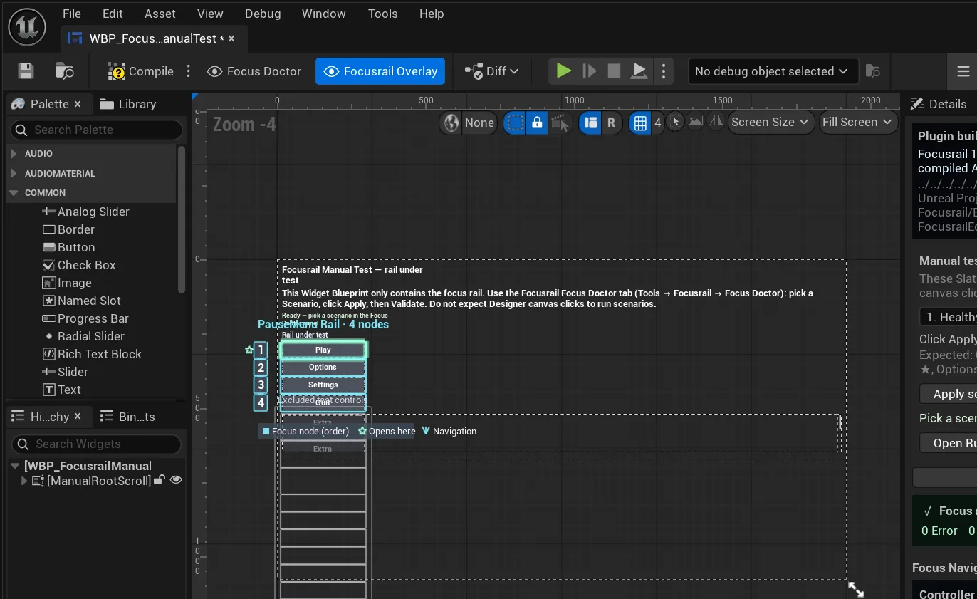The width and height of the screenshot is (977, 599).
Task: Close the Palette tab
Action: [x=78, y=104]
